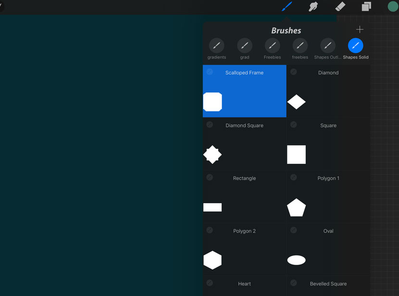The image size is (399, 296).
Task: Click the round badge on Square
Action: point(293,124)
